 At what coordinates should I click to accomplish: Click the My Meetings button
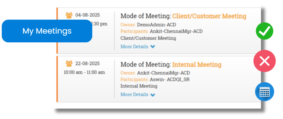pos(47,31)
